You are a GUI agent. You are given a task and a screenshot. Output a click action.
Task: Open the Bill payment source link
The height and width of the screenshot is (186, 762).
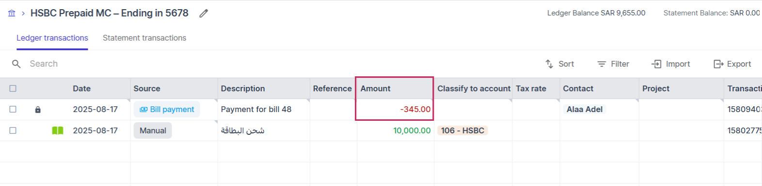pyautogui.click(x=167, y=109)
